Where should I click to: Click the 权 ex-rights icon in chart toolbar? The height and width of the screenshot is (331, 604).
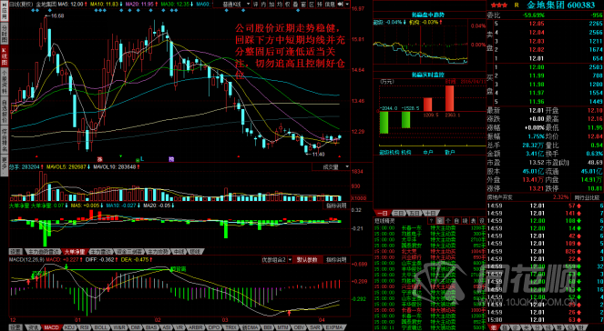[287, 5]
